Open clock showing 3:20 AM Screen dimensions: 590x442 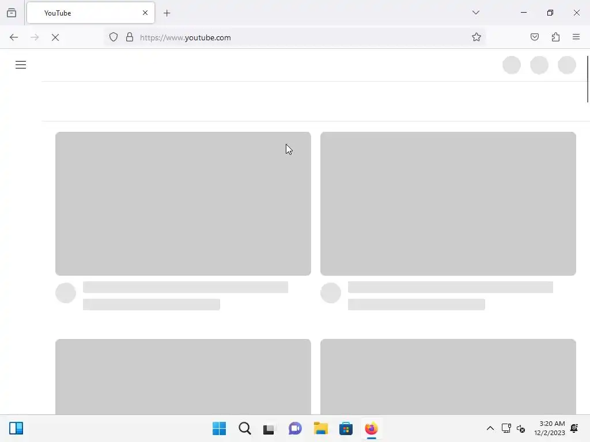549,428
